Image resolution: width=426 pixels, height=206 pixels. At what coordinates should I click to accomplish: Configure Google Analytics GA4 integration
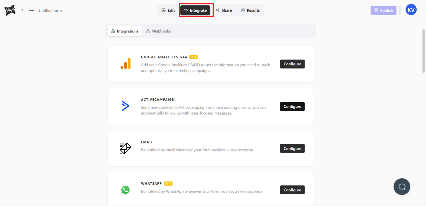(x=292, y=64)
